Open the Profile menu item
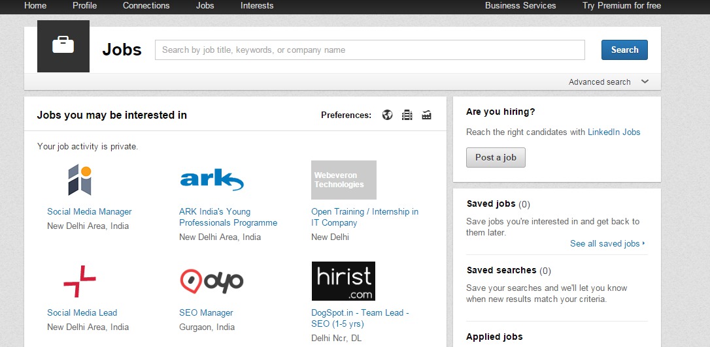Viewport: 710px width, 347px height. coord(85,6)
